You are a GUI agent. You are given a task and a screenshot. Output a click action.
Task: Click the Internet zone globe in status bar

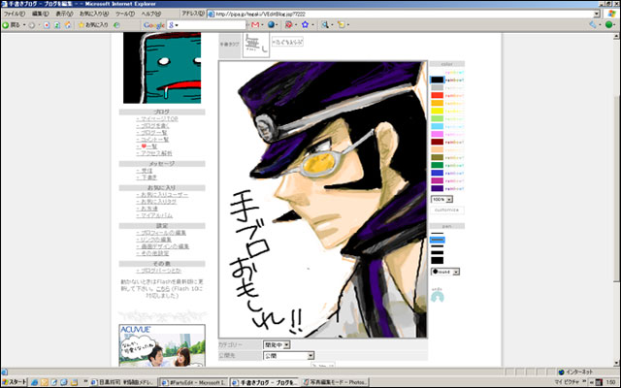coord(561,372)
